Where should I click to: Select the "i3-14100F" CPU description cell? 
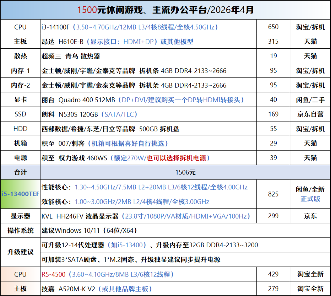pyautogui.click(x=148, y=27)
